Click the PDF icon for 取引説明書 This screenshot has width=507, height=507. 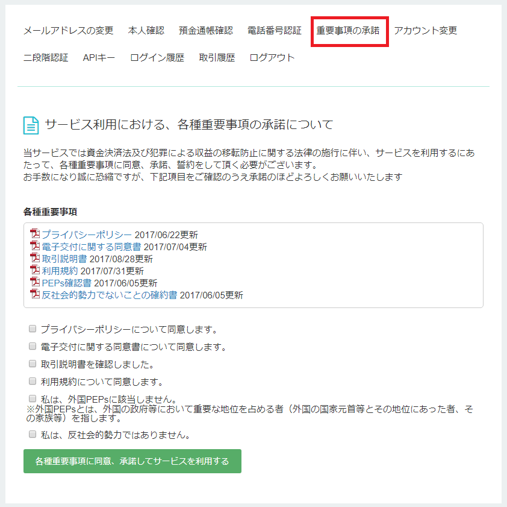point(35,257)
